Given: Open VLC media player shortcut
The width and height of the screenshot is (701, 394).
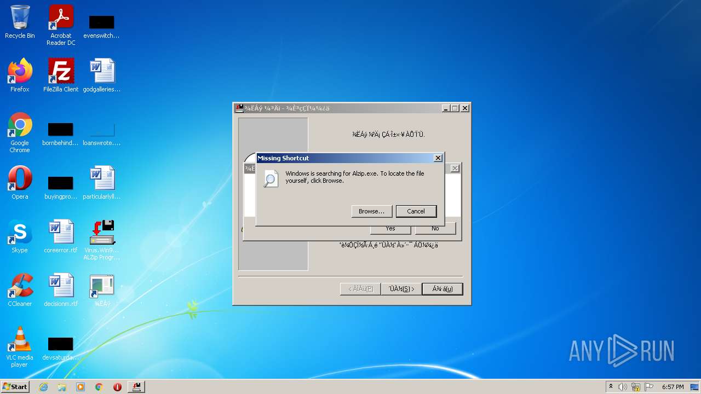Looking at the screenshot, I should (x=20, y=347).
